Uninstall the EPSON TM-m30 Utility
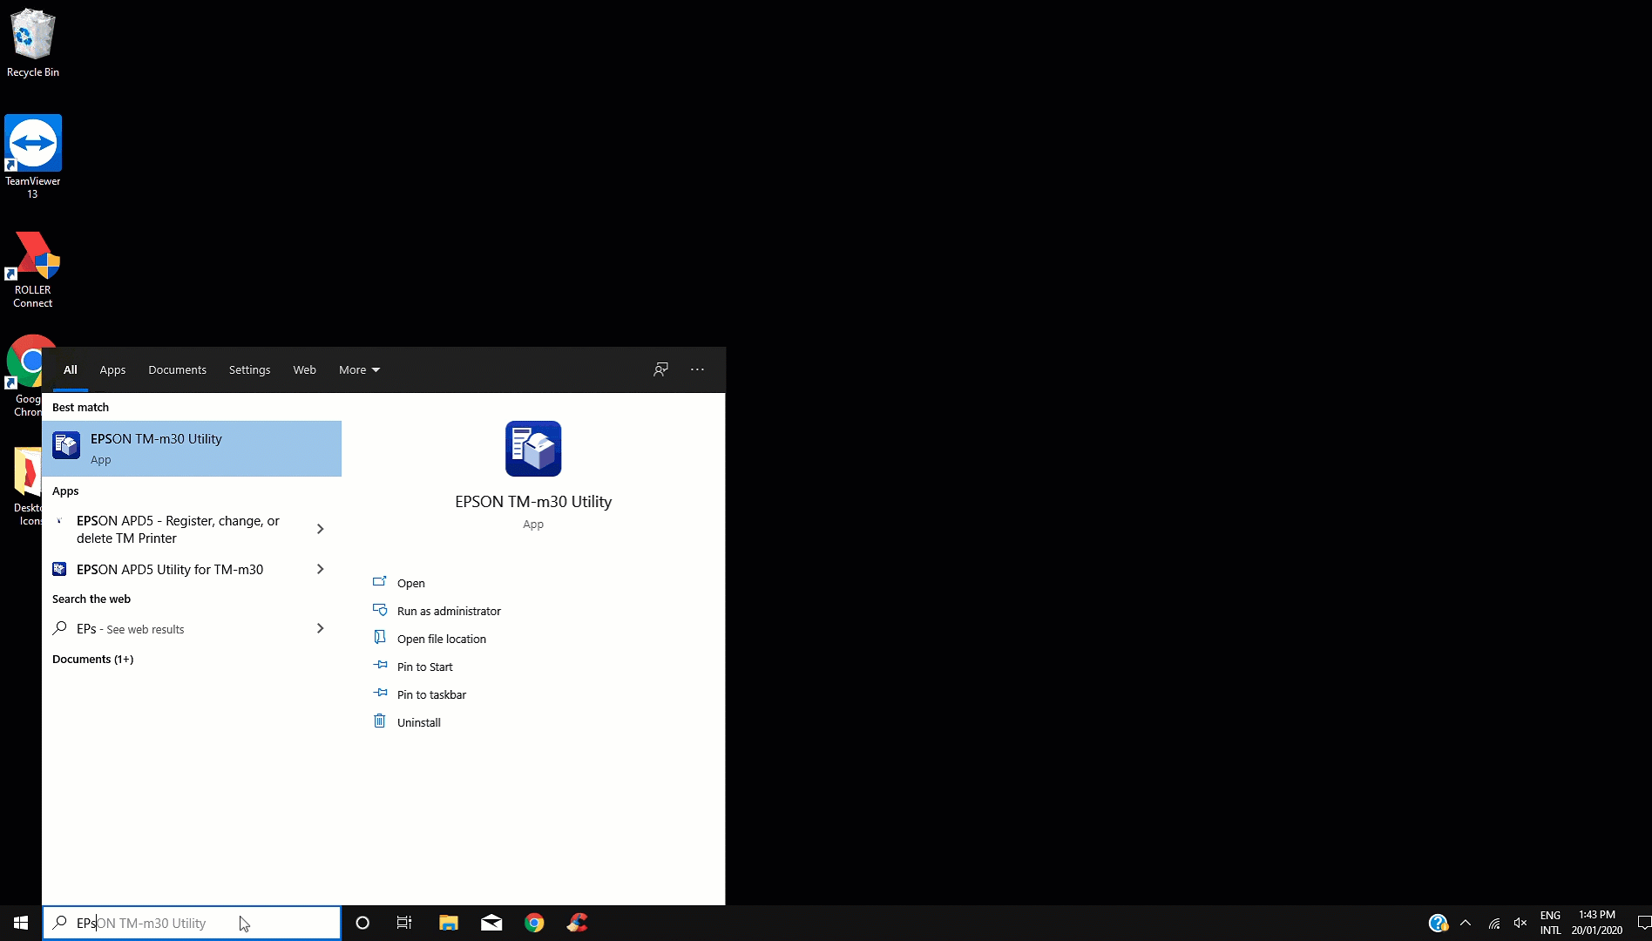Viewport: 1652px width, 941px height. click(417, 721)
